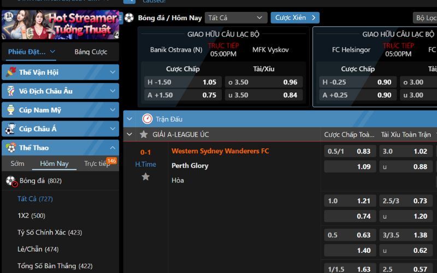Click the soccer ball icon beside Bóng đá / Hôm Nay
Screen dimensions: 437x273
129,17
